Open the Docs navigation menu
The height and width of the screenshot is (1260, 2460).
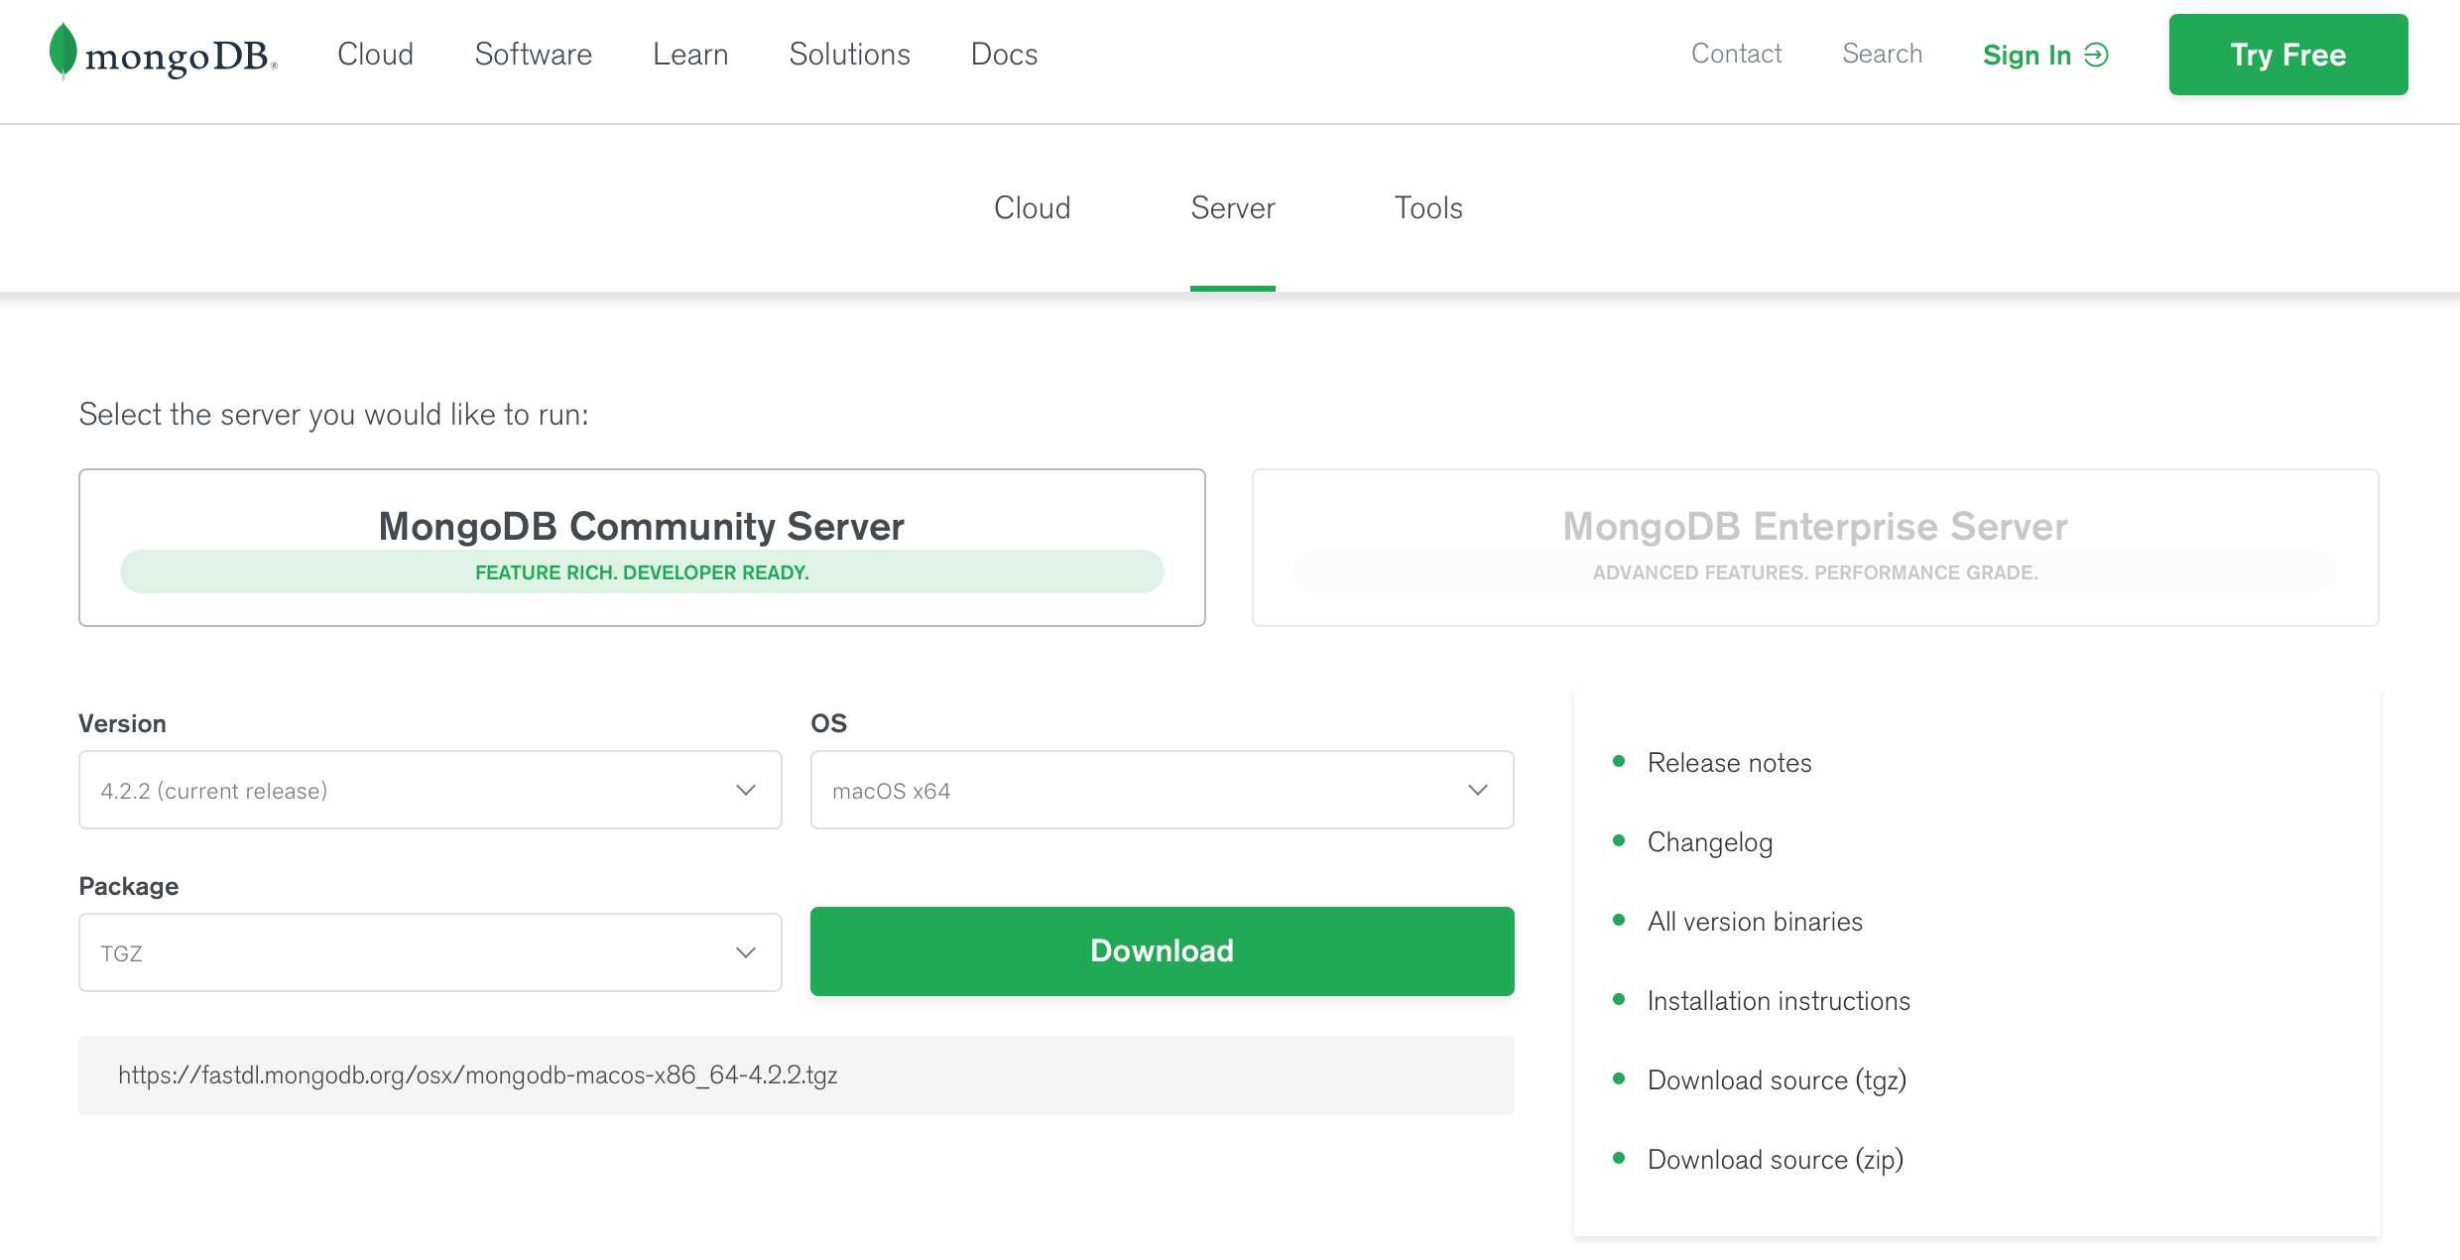[x=1004, y=55]
